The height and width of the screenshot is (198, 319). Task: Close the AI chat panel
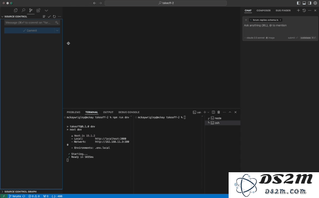point(315,10)
